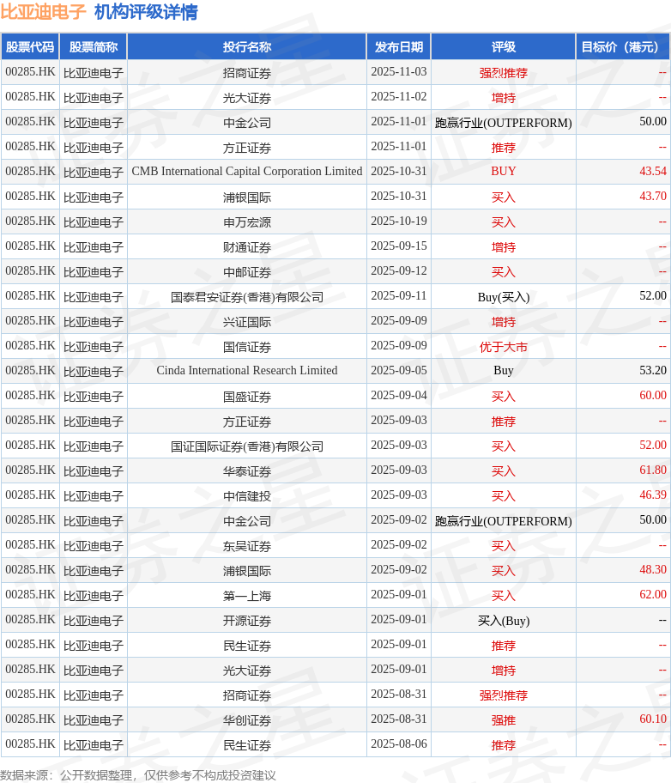671x783 pixels.
Task: Click the BUY rating cell
Action: point(503,172)
